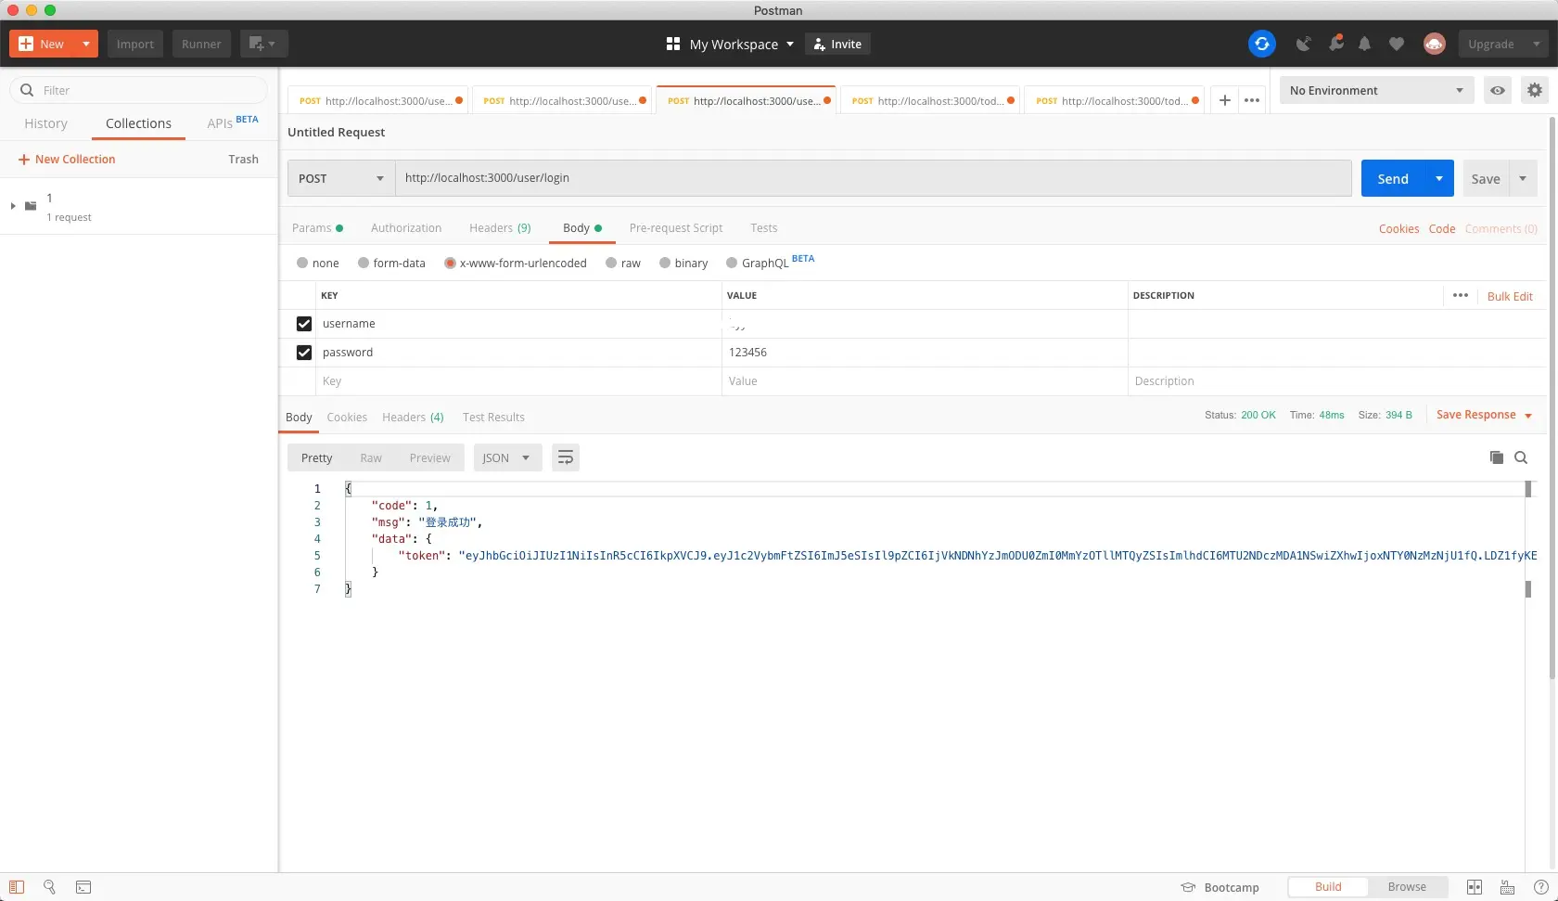
Task: Open the Save Response dropdown
Action: (x=1484, y=415)
